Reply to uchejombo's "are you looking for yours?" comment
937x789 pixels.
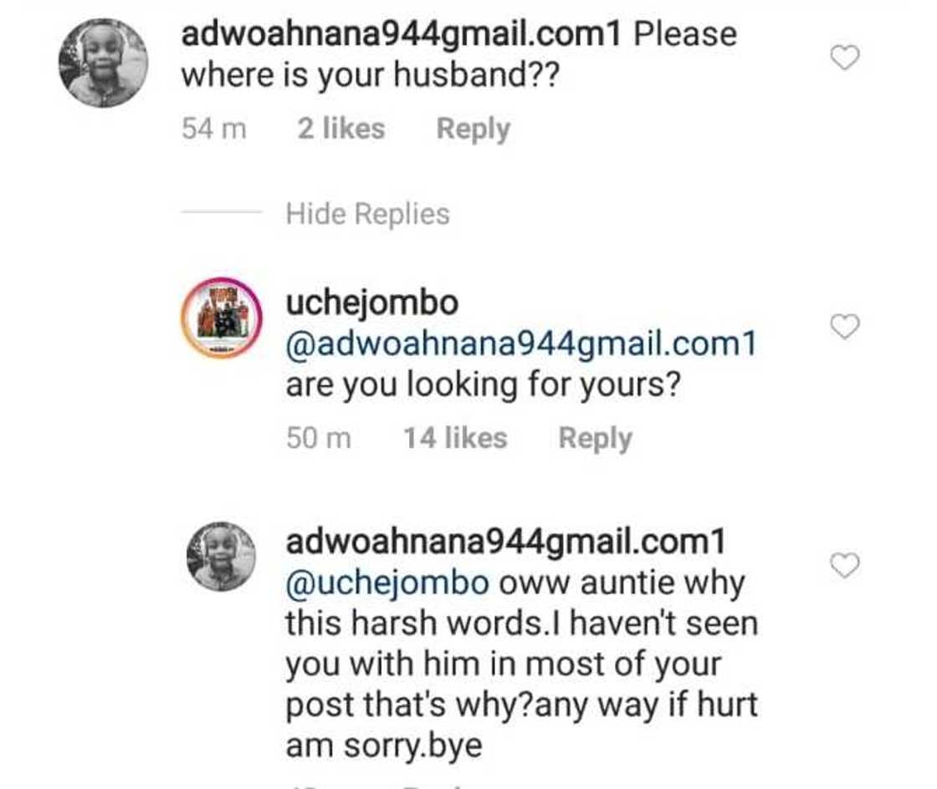point(595,438)
